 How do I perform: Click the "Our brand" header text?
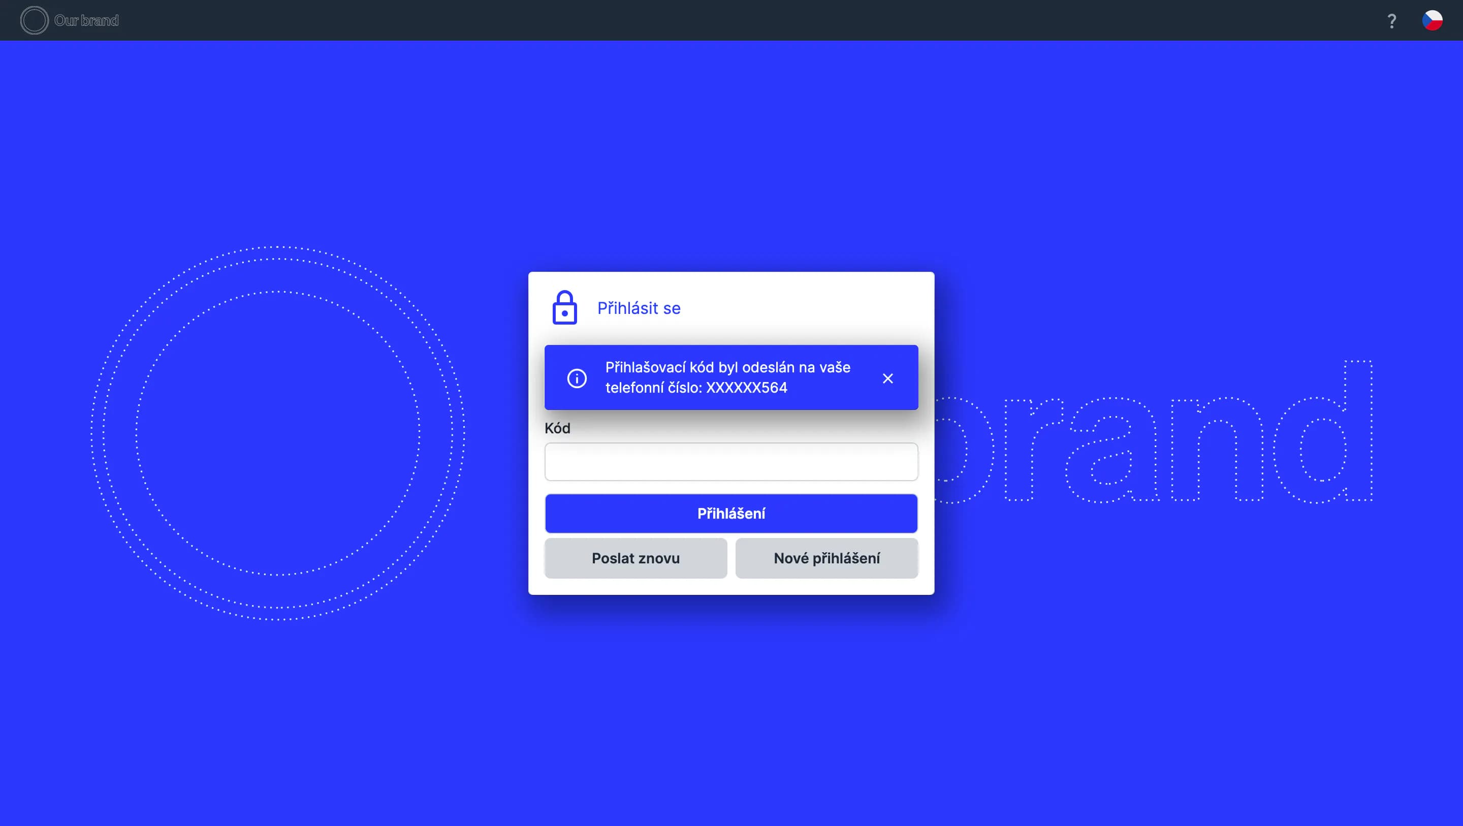(x=86, y=20)
